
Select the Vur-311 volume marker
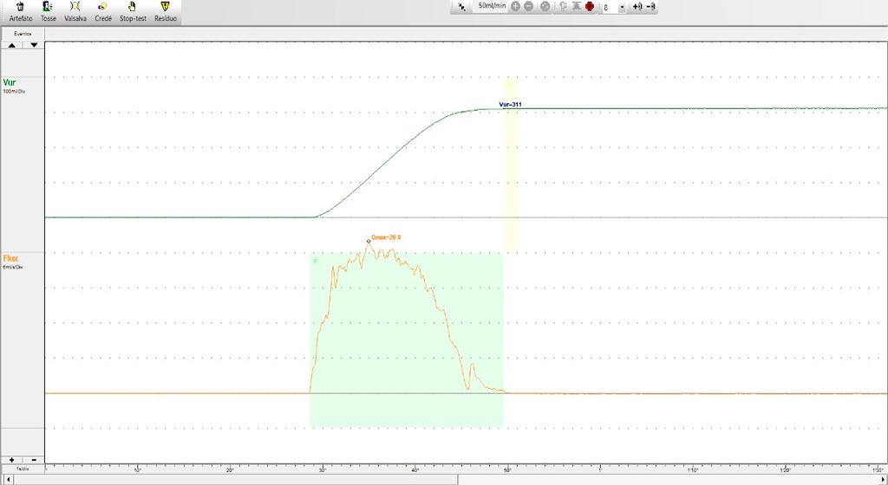[510, 104]
